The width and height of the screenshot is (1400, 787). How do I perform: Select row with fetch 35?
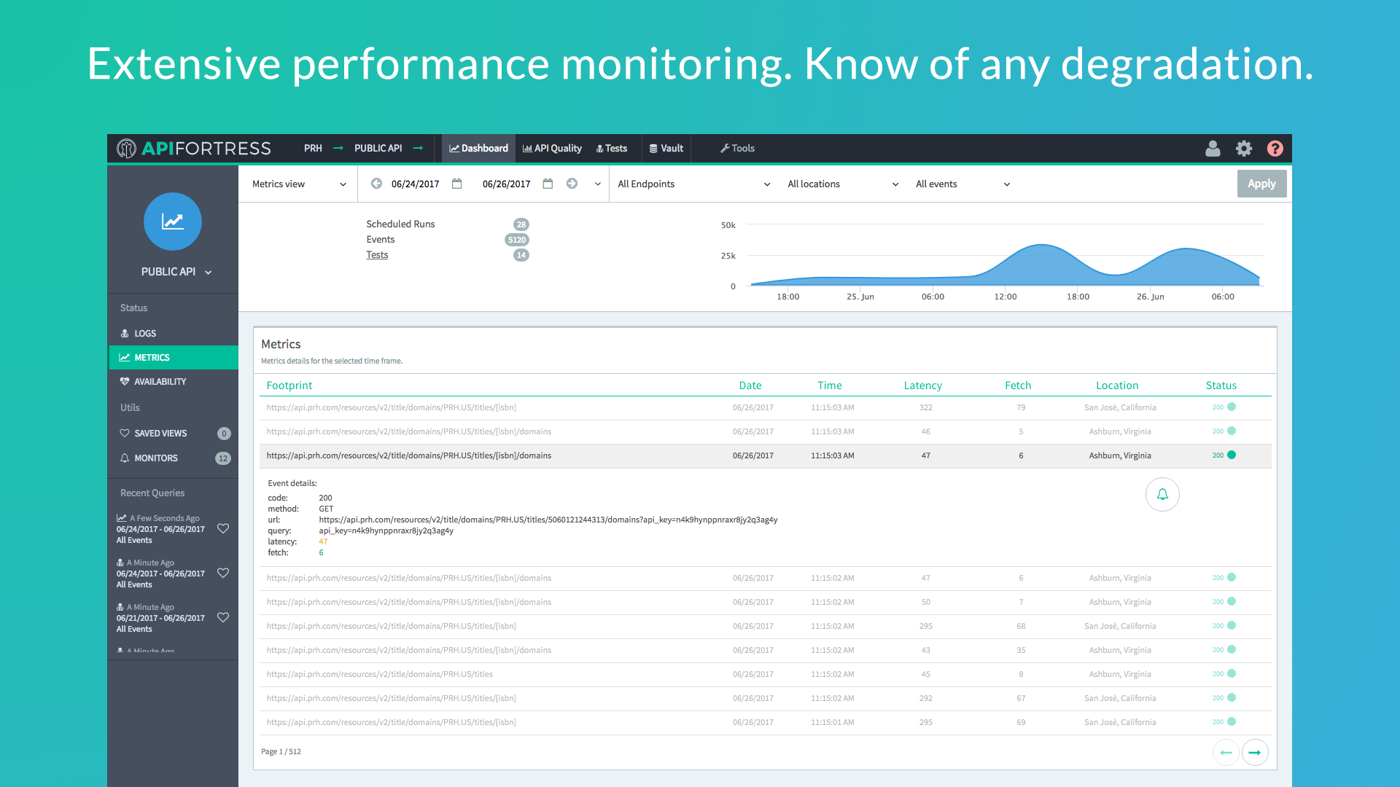coord(765,650)
